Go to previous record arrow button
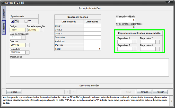Screen dimensions: 175x108 [x=67, y=92]
